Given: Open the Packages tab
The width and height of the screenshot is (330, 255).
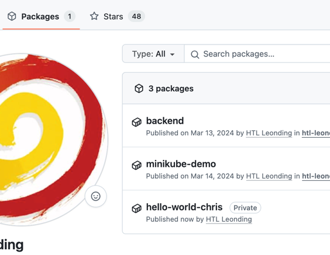Looking at the screenshot, I should point(41,16).
